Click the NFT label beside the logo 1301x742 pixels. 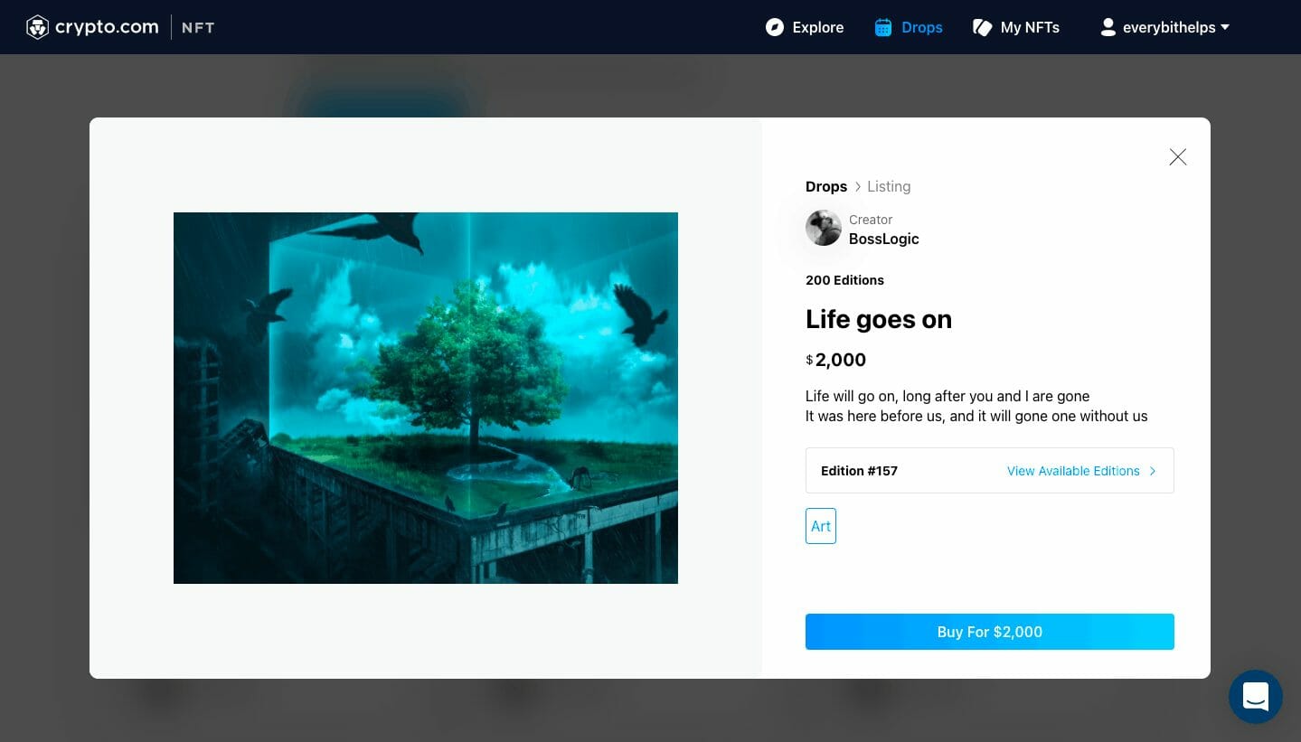pyautogui.click(x=198, y=27)
